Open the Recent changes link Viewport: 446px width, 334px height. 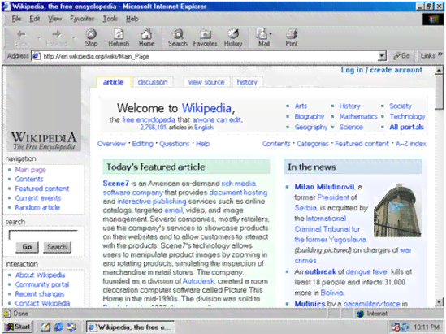click(40, 294)
